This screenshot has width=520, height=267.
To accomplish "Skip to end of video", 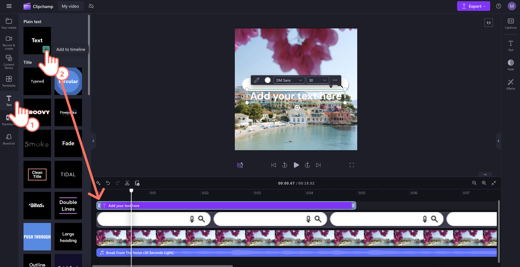I will [x=318, y=165].
